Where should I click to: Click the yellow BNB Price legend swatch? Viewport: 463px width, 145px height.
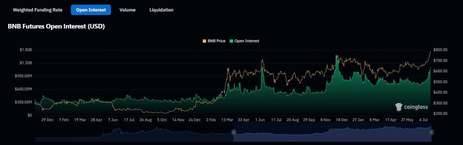pos(204,41)
